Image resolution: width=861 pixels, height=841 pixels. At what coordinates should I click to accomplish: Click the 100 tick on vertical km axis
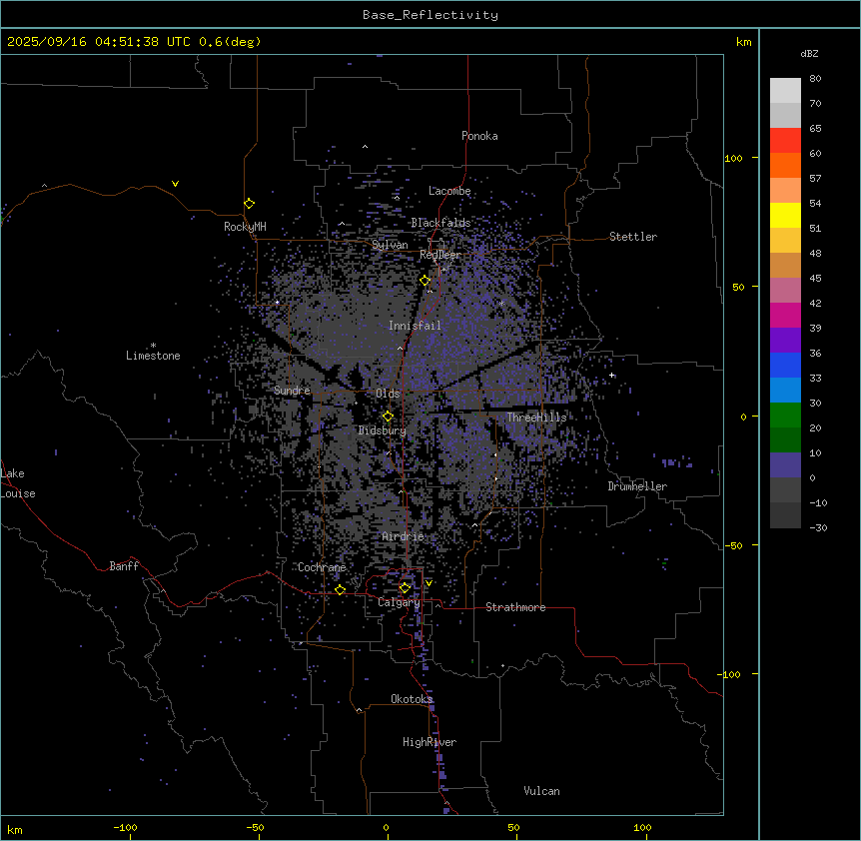(733, 158)
